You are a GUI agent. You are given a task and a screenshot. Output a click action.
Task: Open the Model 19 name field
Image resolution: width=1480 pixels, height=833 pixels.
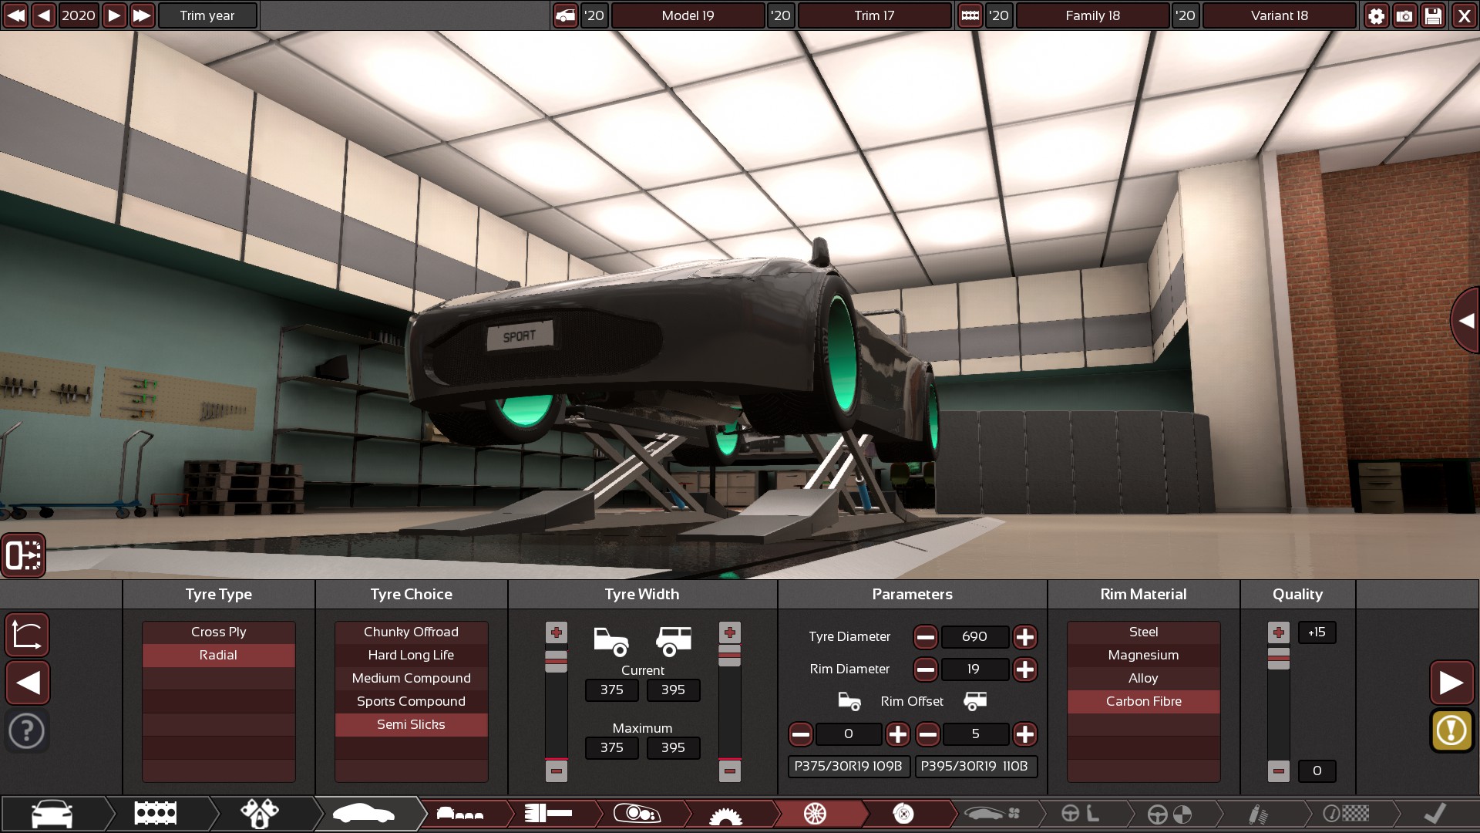click(688, 15)
